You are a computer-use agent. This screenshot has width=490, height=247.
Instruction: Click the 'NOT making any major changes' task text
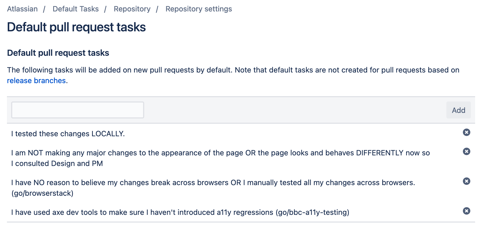(x=220, y=153)
